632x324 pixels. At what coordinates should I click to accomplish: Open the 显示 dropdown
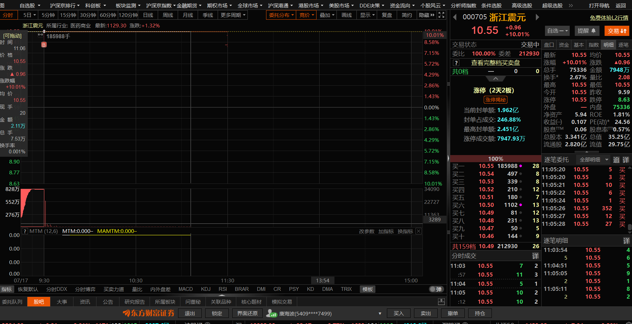pyautogui.click(x=367, y=15)
